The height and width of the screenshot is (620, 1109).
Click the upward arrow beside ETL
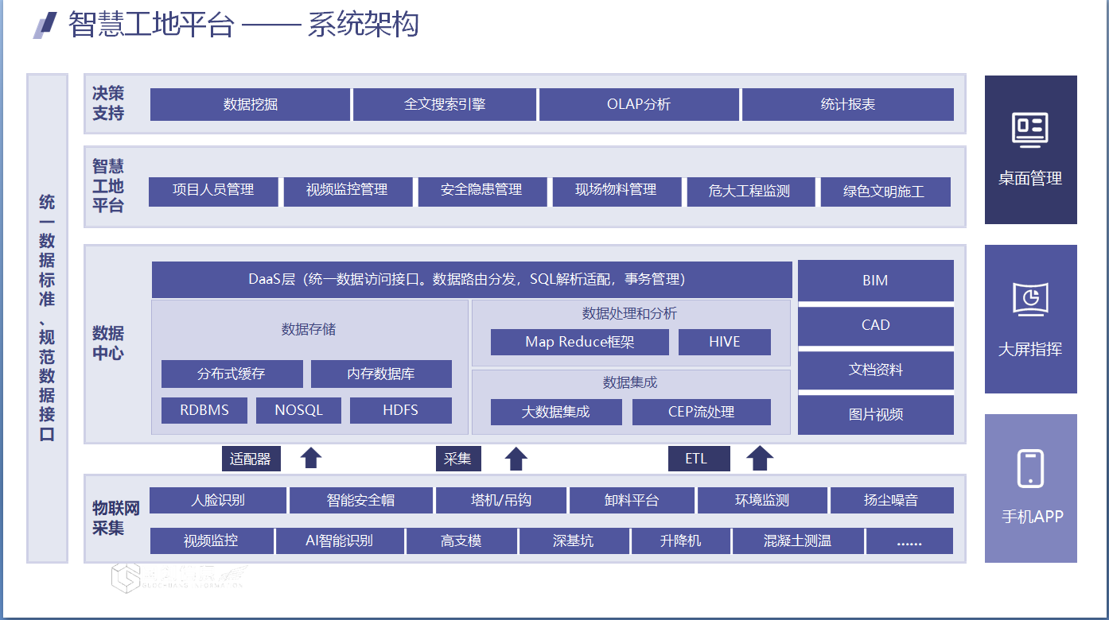click(x=760, y=458)
